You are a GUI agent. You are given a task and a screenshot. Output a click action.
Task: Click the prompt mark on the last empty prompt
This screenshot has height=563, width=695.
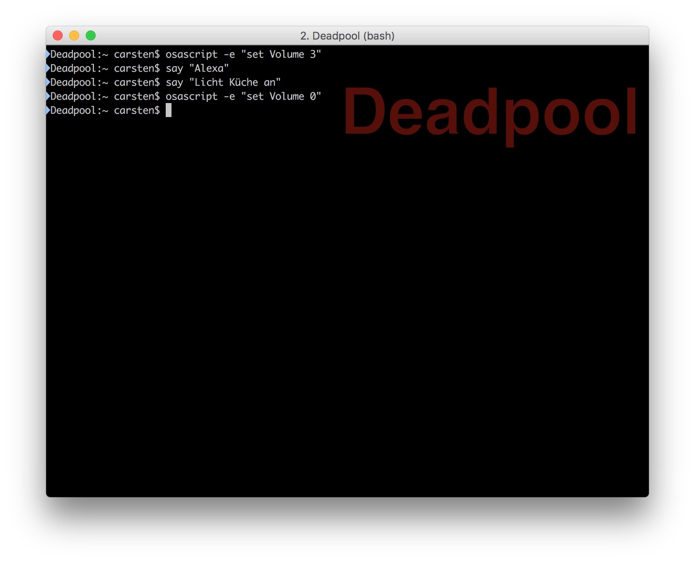[48, 110]
